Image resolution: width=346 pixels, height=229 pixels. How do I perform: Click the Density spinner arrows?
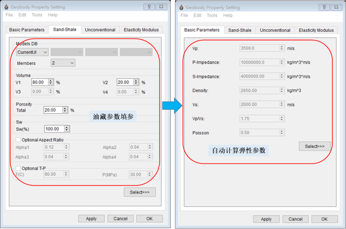click(282, 90)
